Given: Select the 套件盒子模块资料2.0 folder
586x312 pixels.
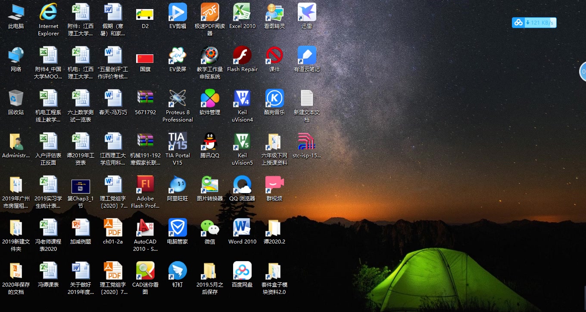Looking at the screenshot, I should coord(274,271).
